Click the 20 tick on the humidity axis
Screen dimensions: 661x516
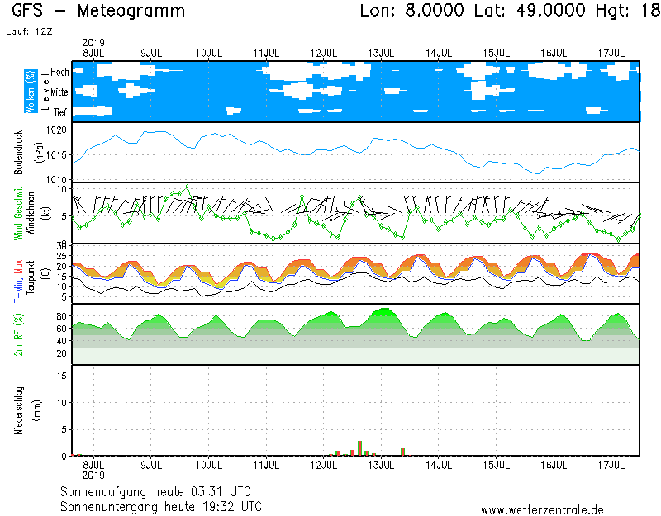coord(61,353)
